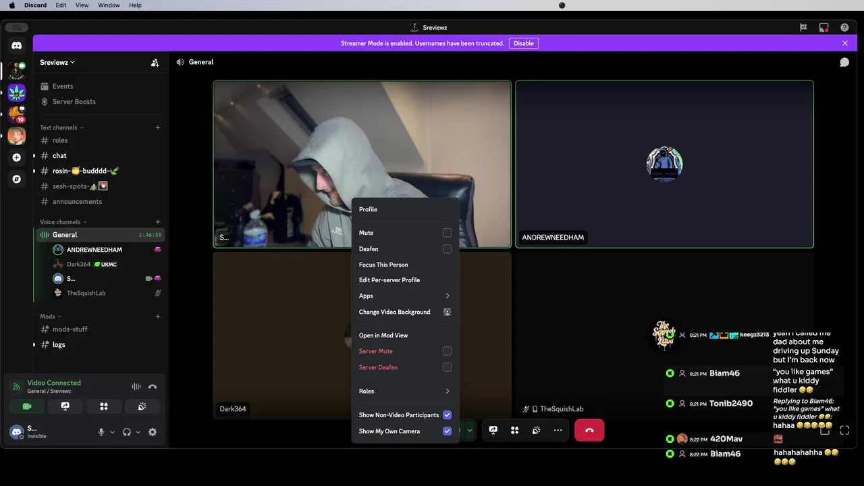Click the Dark364 video tile
864x486 pixels.
[x=283, y=335]
